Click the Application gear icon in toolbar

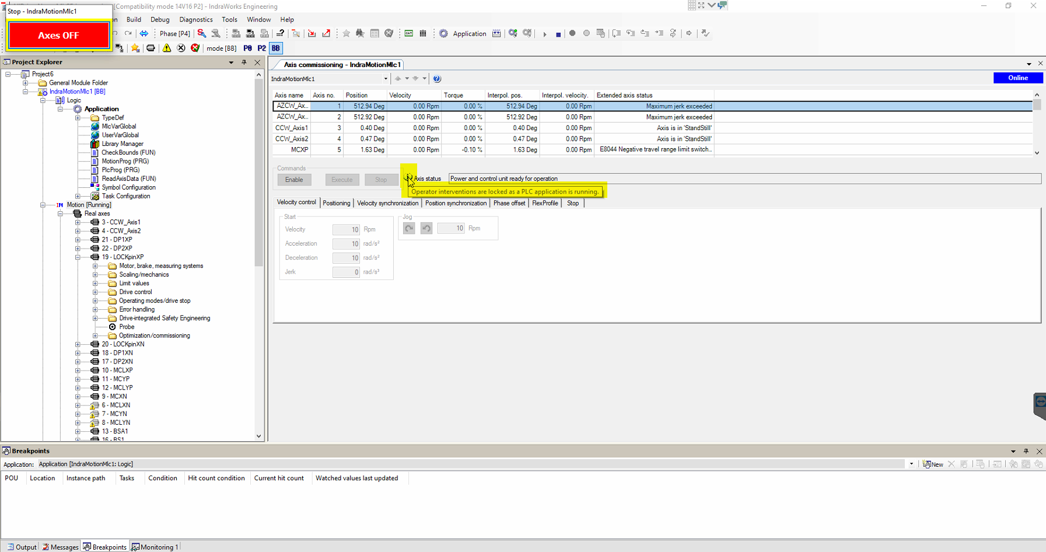(443, 34)
